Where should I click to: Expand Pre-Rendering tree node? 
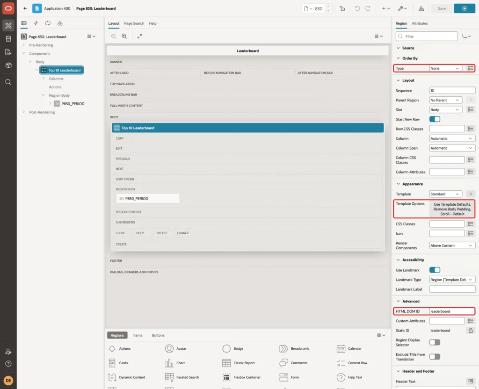23,45
